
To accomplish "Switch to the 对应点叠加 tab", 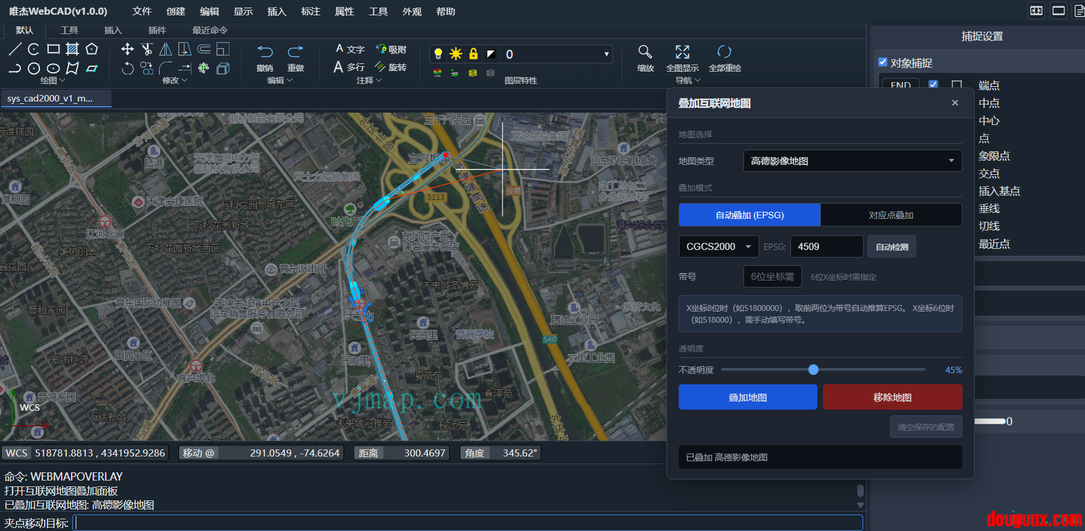I will click(x=891, y=215).
